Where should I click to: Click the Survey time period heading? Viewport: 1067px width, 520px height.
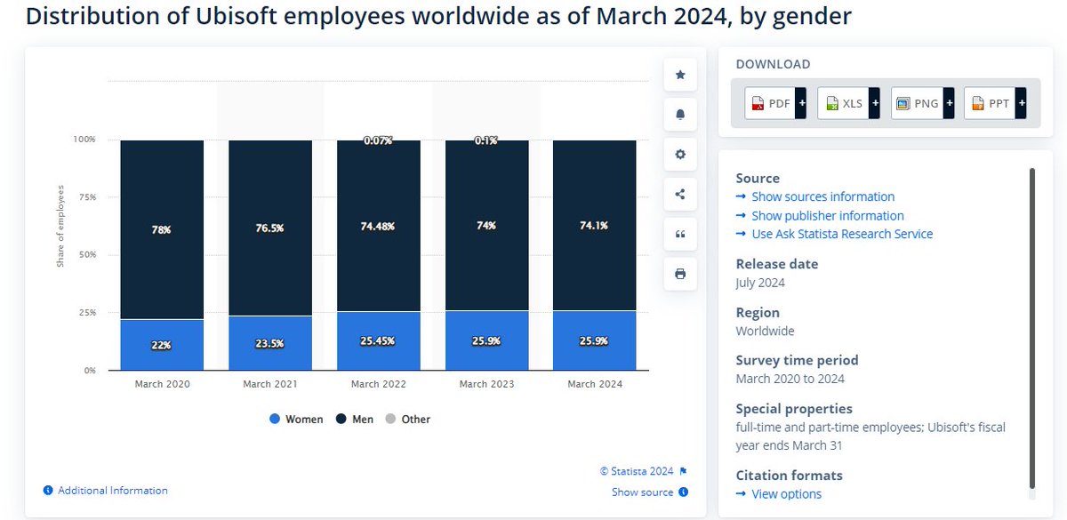tap(798, 360)
